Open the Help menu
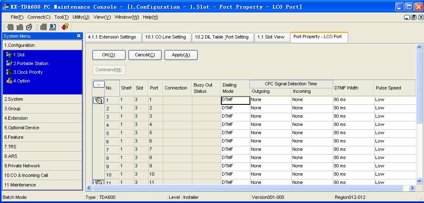 tap(150, 17)
